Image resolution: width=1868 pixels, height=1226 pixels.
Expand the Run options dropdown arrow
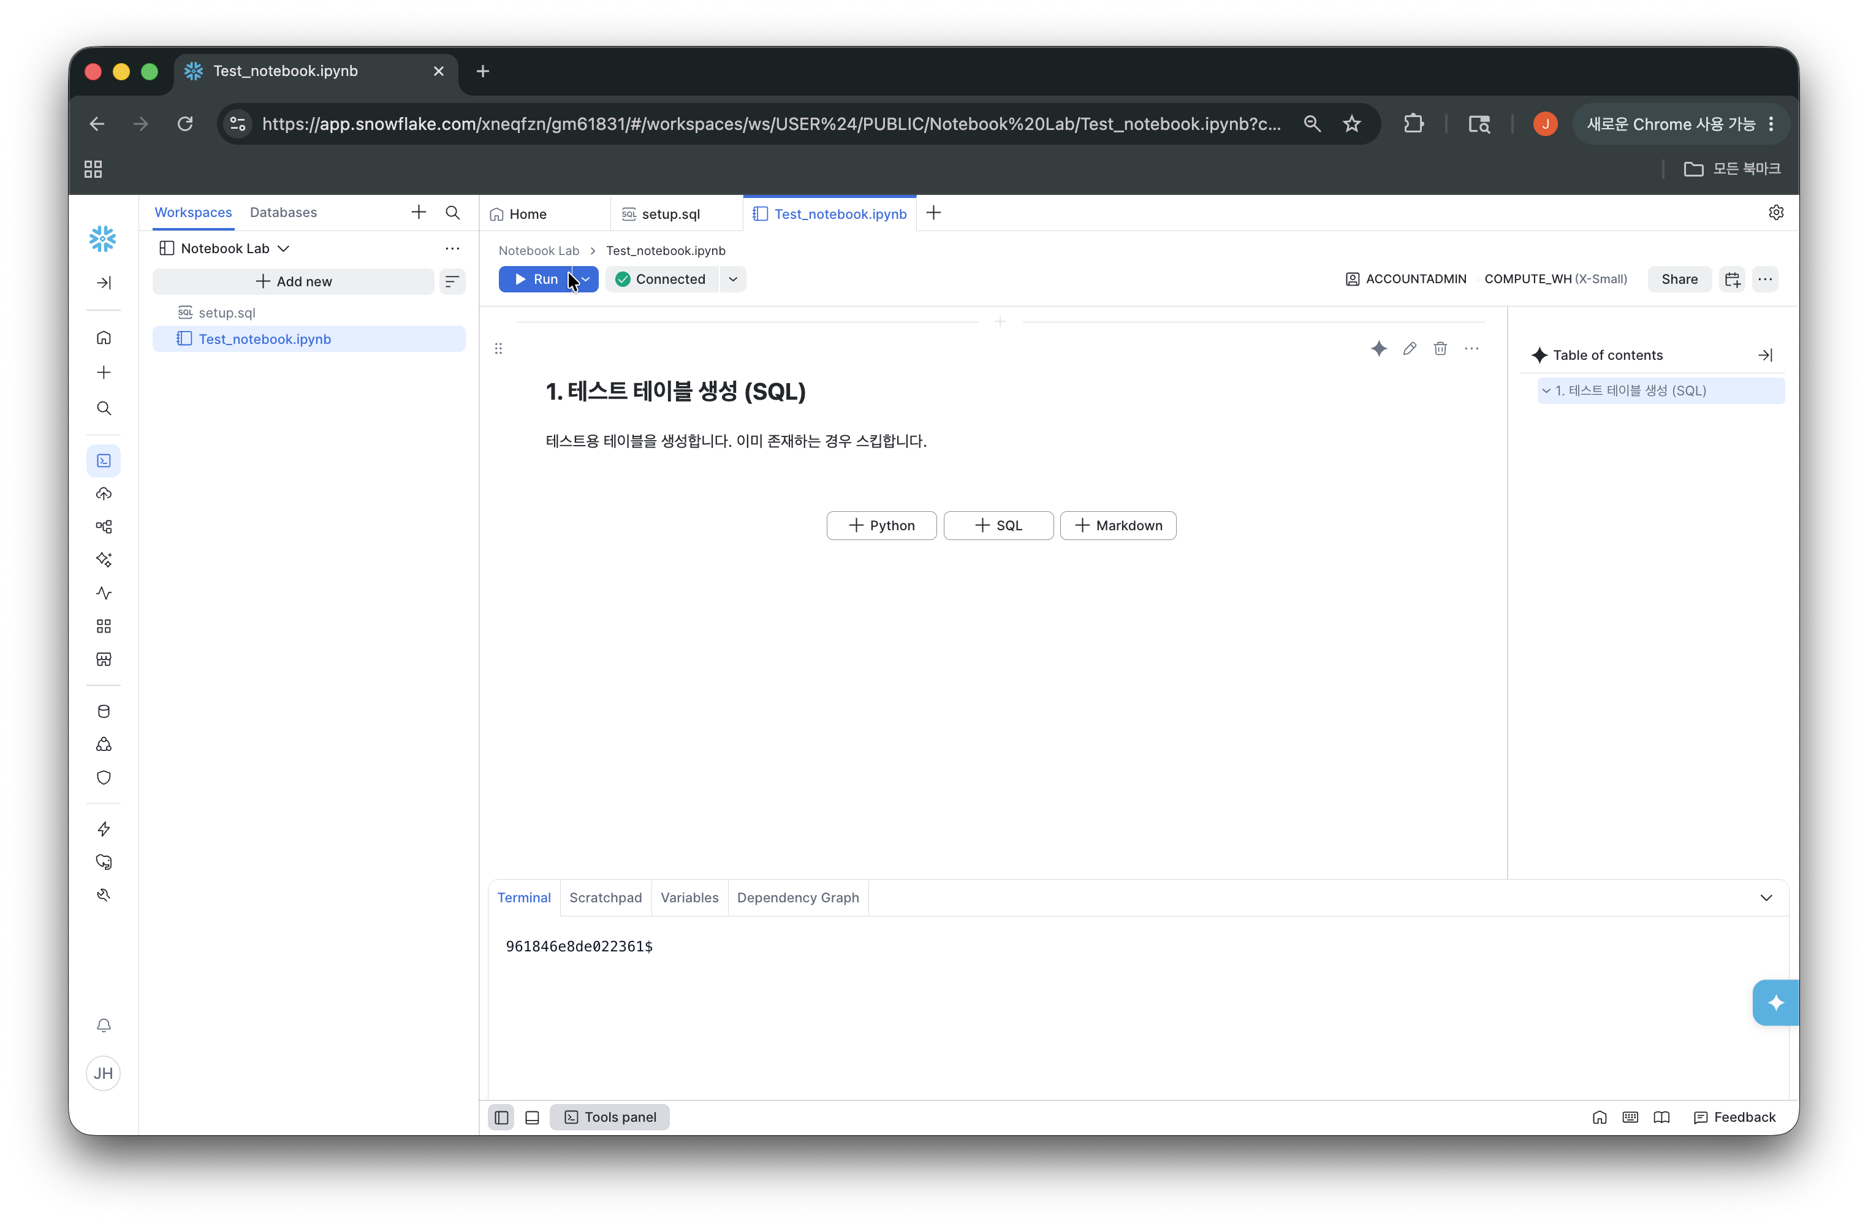585,280
